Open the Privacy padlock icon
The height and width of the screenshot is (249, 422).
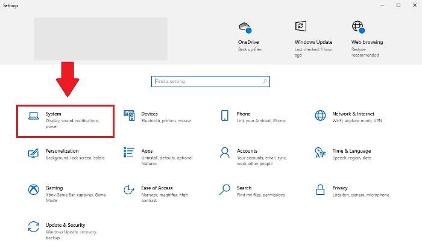(320, 190)
